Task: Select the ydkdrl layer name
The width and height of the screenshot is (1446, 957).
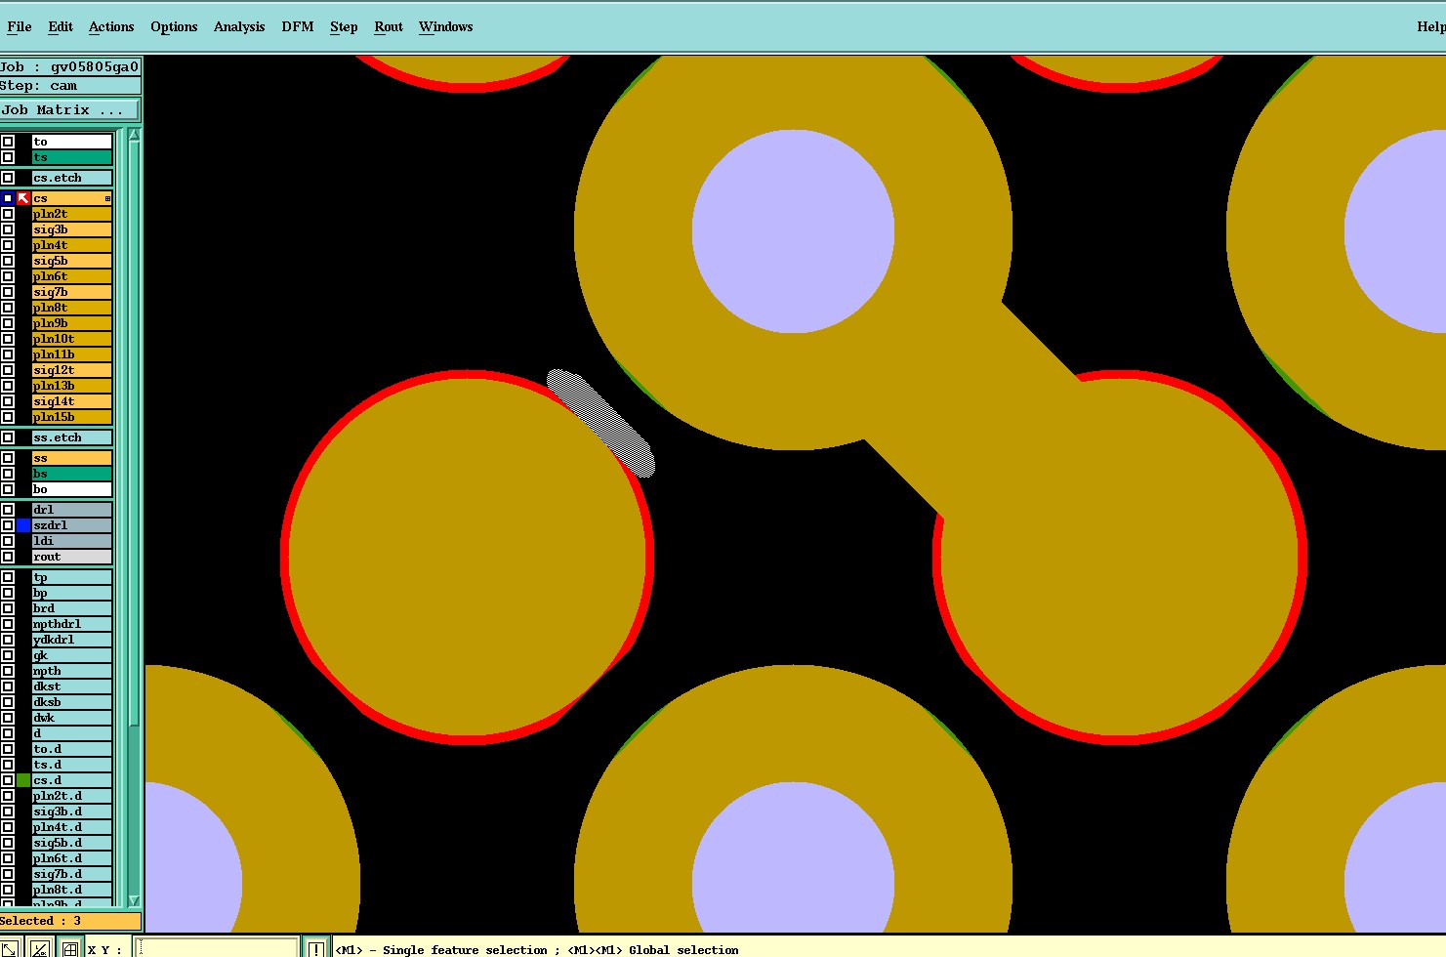Action: click(x=72, y=640)
